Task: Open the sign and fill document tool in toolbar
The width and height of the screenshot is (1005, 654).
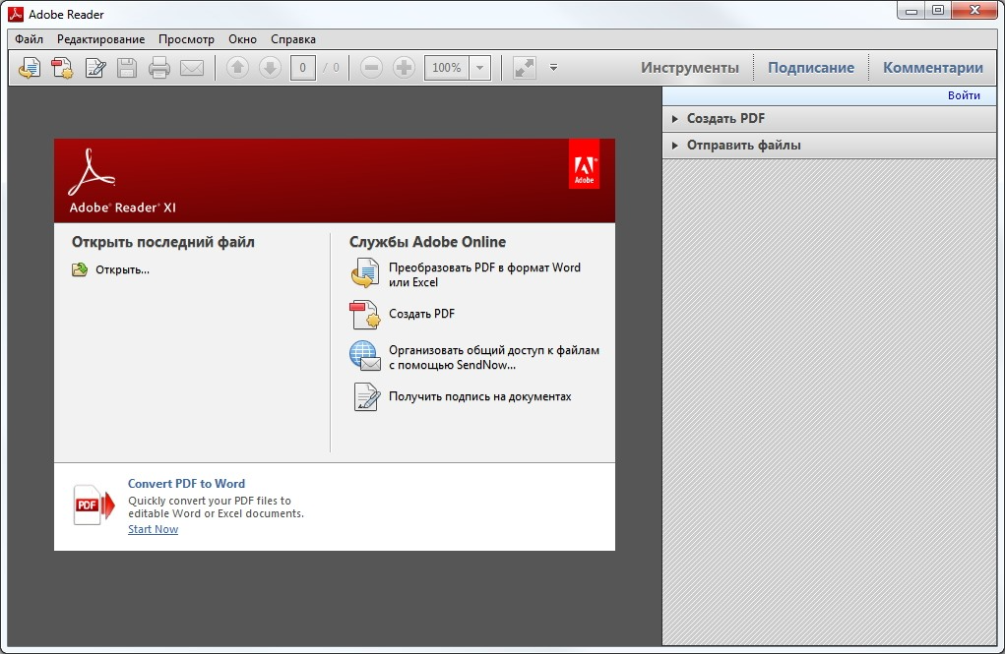Action: pos(95,68)
